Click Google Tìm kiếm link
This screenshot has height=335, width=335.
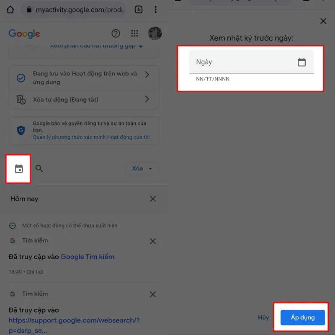[88, 257]
